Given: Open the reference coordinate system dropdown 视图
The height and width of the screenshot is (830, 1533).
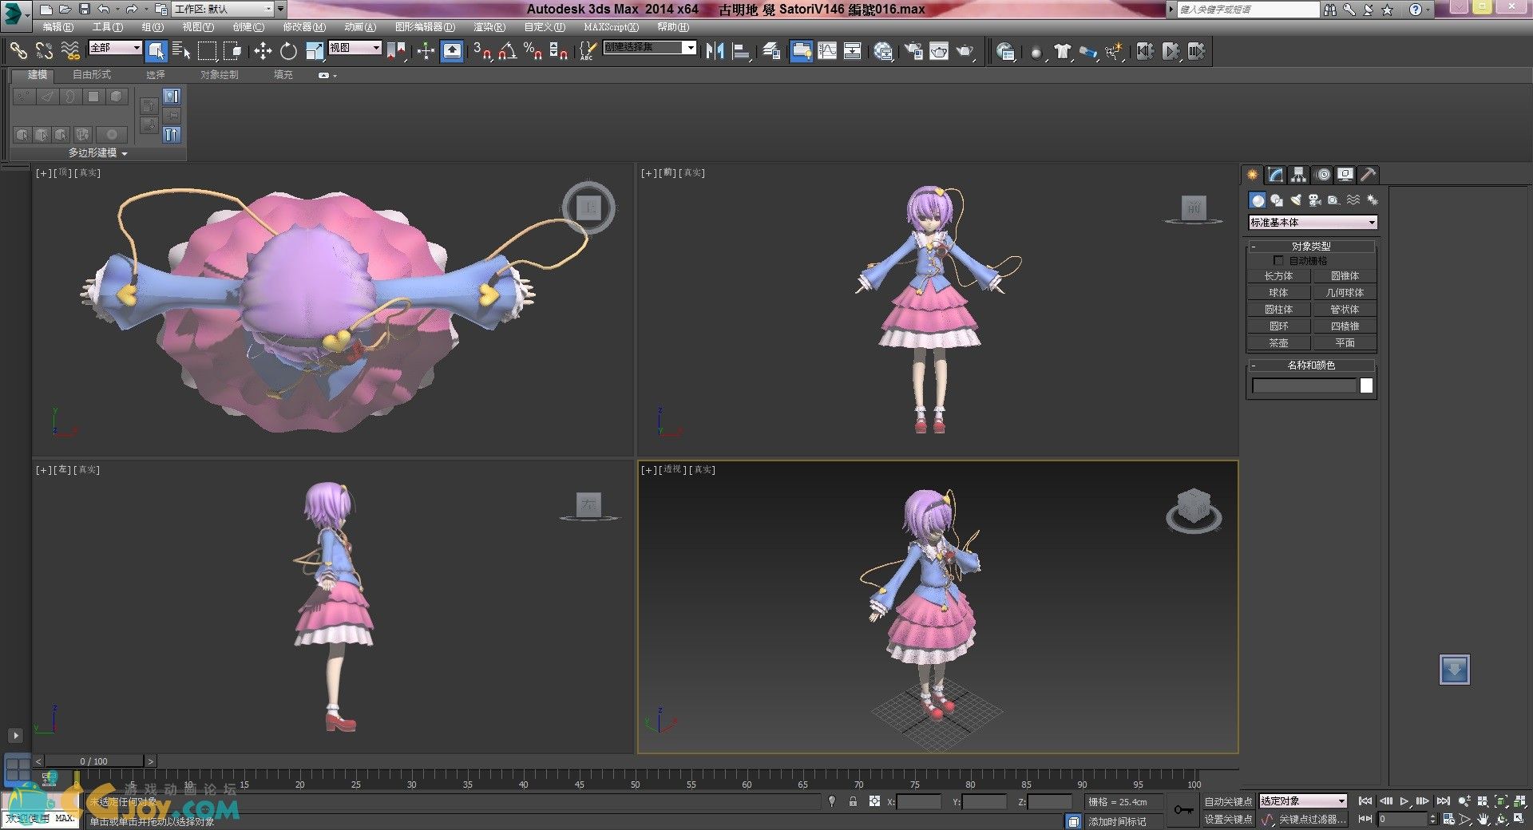Looking at the screenshot, I should point(355,48).
